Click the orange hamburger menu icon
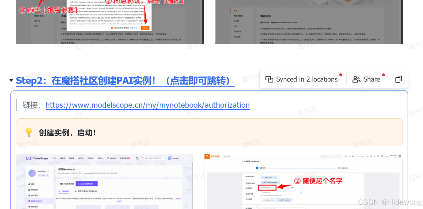 point(207,156)
